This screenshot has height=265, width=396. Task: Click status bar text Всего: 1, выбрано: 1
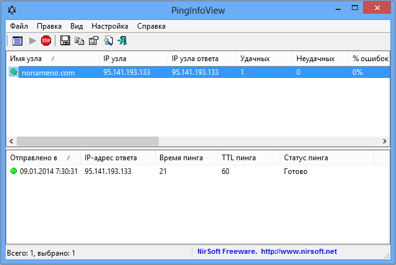click(x=41, y=253)
